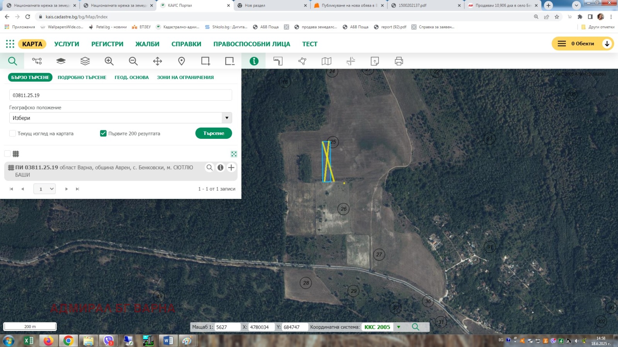Enable 'Текущ изглед на картата' checkbox
618x347 pixels.
(13, 133)
